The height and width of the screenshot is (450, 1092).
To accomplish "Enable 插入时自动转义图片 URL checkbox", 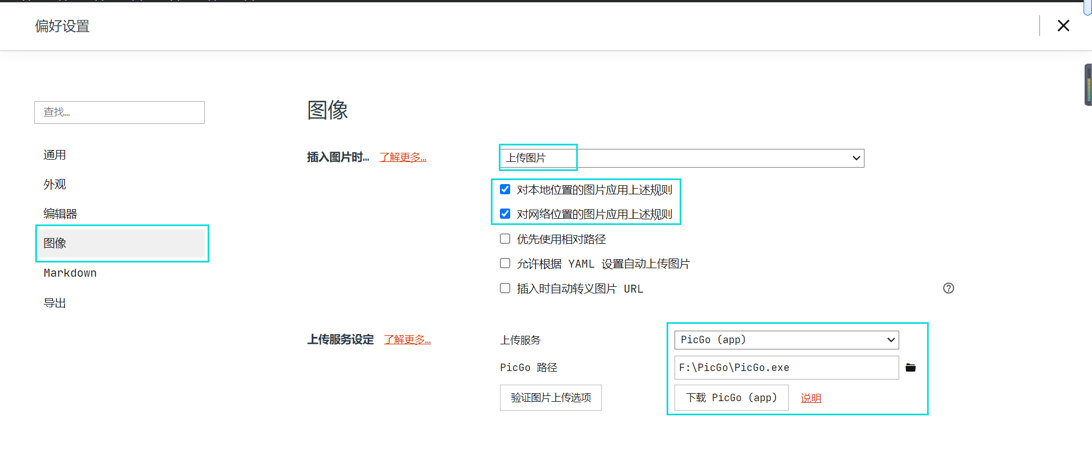I will [505, 288].
